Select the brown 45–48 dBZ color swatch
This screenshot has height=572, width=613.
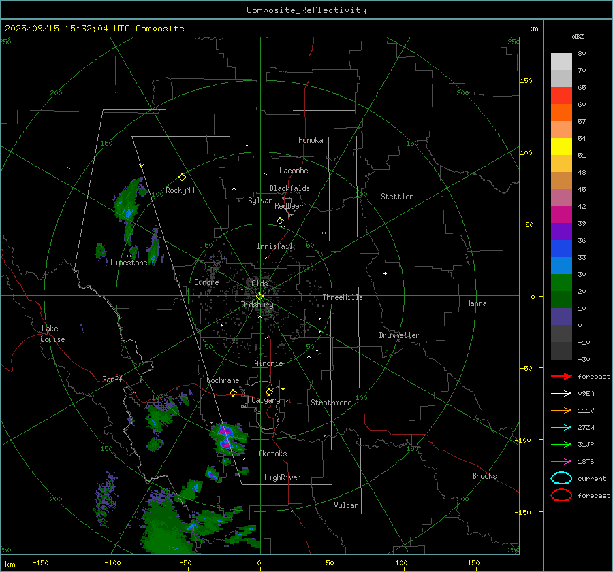tap(561, 181)
